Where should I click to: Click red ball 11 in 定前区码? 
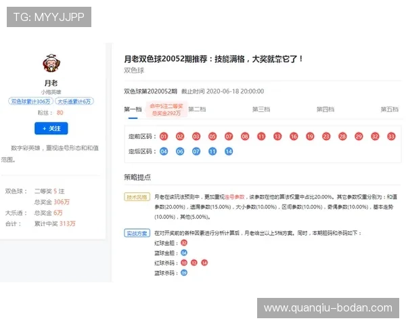[261, 136]
